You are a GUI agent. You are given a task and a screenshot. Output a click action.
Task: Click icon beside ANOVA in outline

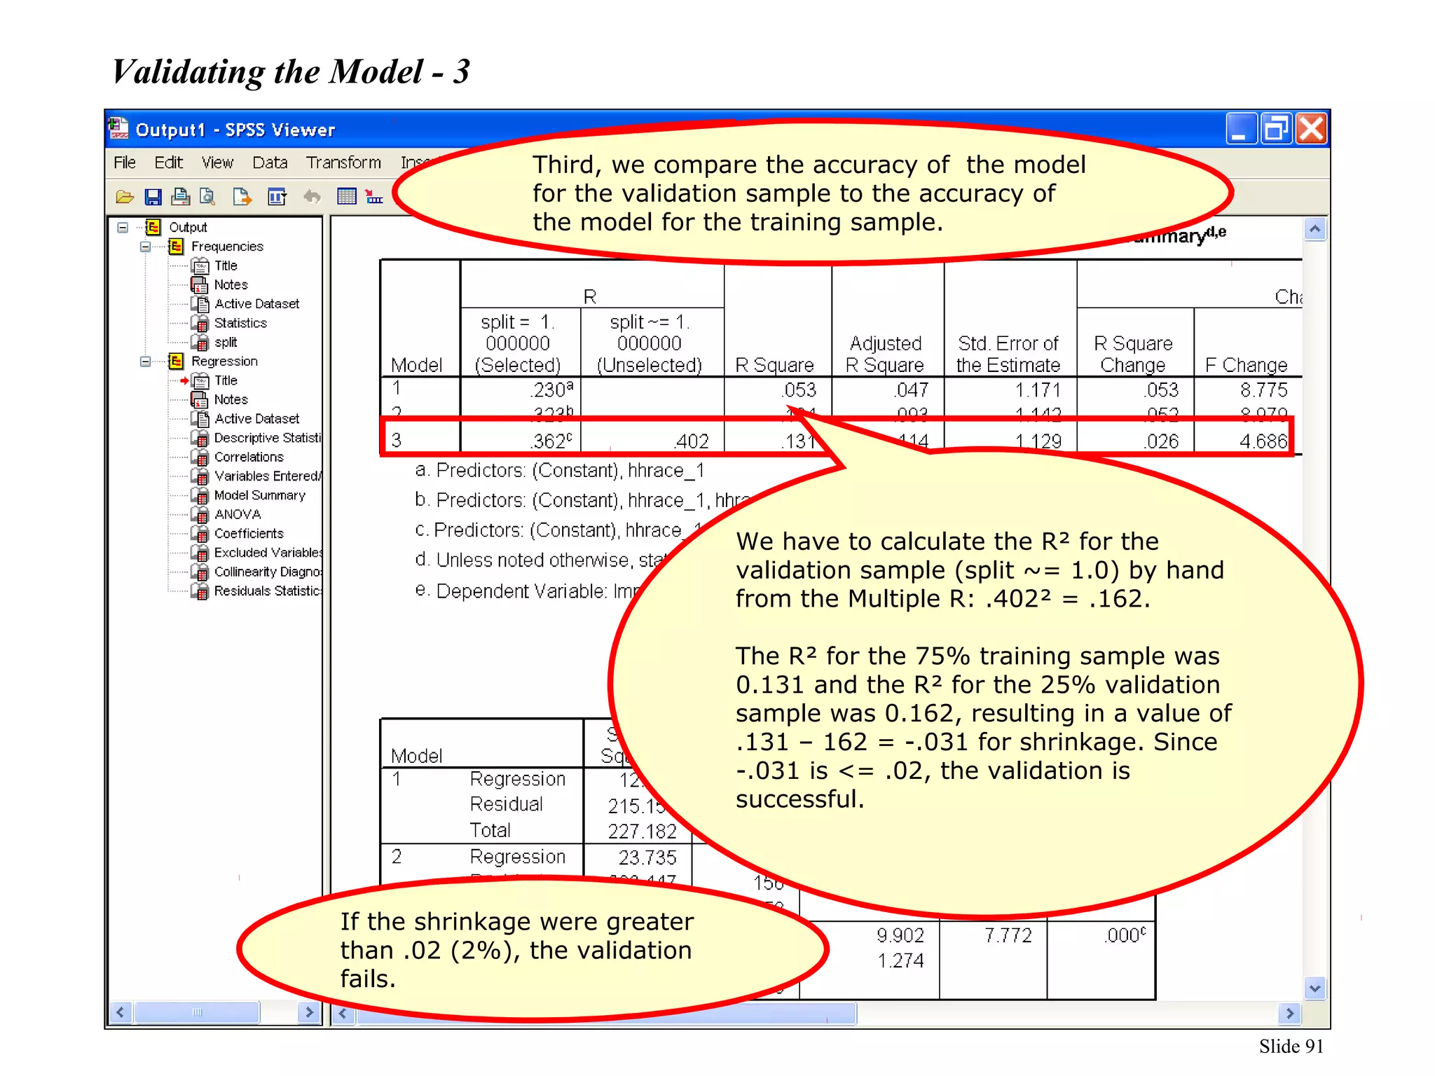[200, 514]
